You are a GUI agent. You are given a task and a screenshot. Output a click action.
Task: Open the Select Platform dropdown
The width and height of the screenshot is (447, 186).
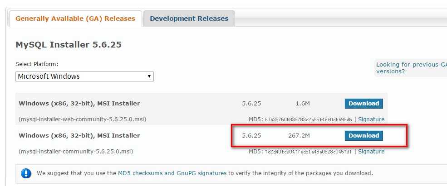tap(84, 76)
